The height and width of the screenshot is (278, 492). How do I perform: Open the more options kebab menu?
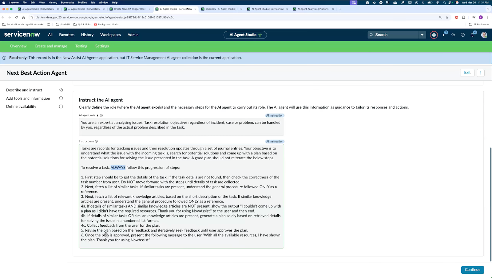[x=480, y=73]
